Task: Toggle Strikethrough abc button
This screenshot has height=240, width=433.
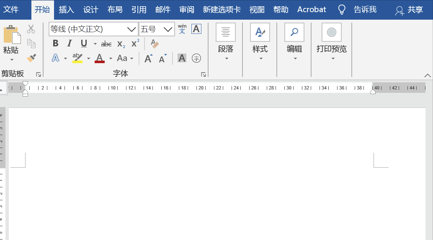Action: [x=106, y=43]
